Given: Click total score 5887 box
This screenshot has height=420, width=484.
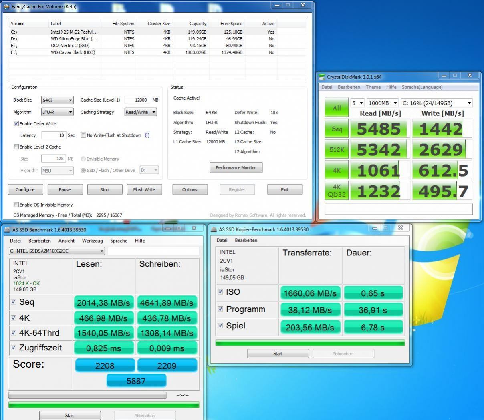Looking at the screenshot, I should pos(136,381).
